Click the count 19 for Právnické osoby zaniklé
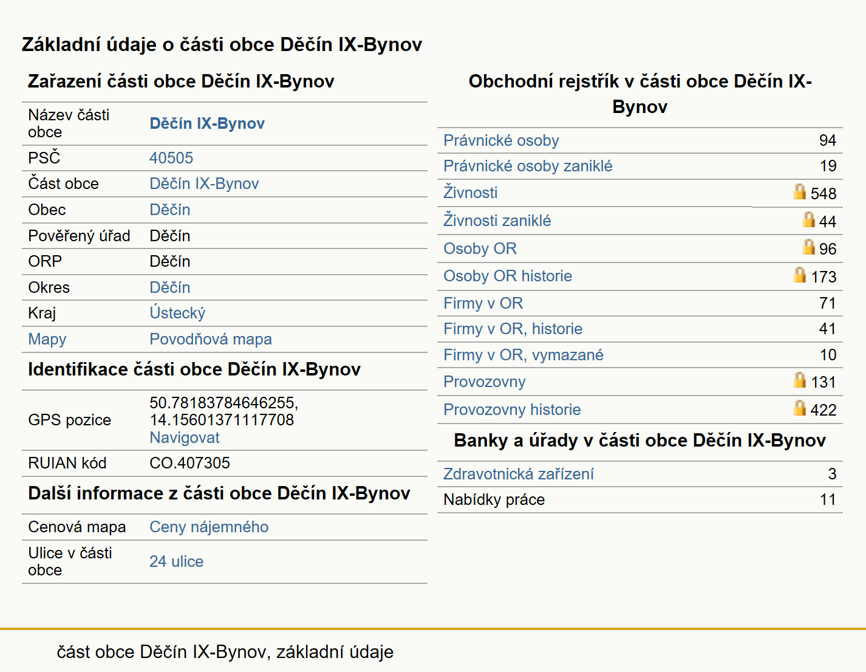The height and width of the screenshot is (672, 866). coord(828,166)
